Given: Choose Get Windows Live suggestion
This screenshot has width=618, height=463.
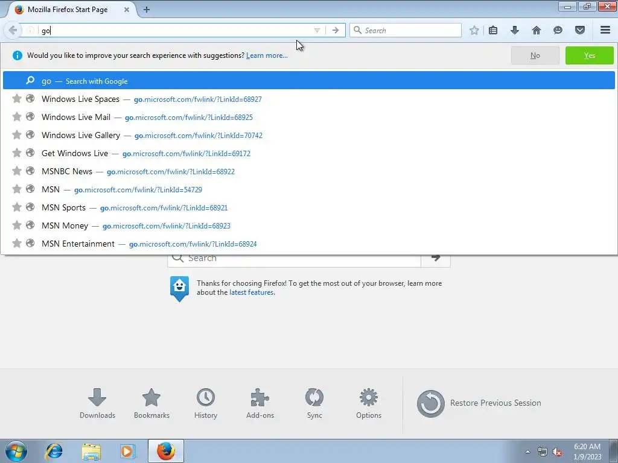Looking at the screenshot, I should pyautogui.click(x=308, y=153).
